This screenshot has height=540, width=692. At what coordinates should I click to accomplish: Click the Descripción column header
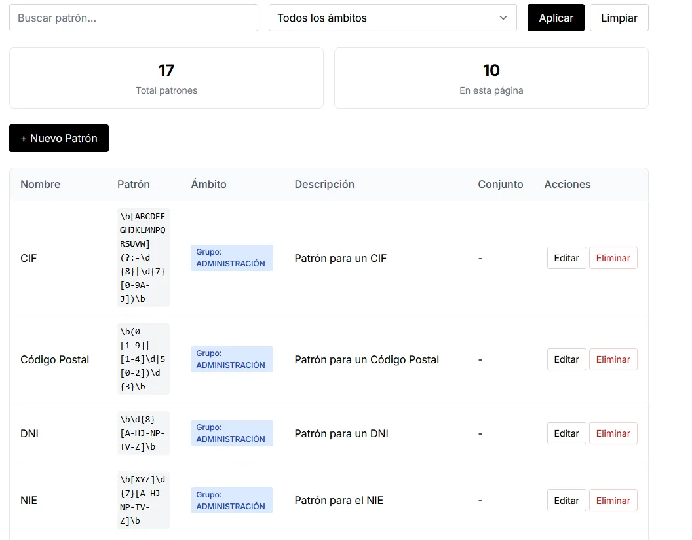coord(324,185)
